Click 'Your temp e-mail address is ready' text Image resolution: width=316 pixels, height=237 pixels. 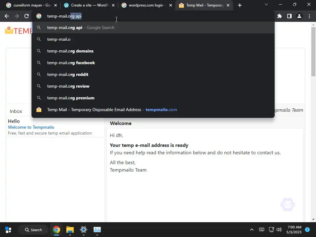149,145
